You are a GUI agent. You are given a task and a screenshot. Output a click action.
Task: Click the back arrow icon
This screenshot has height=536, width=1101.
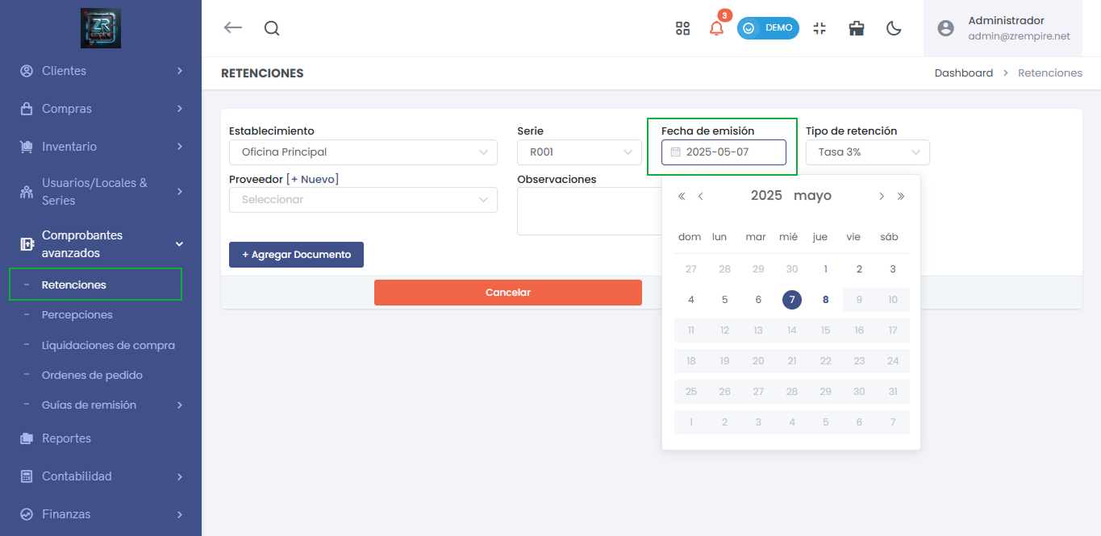click(232, 27)
